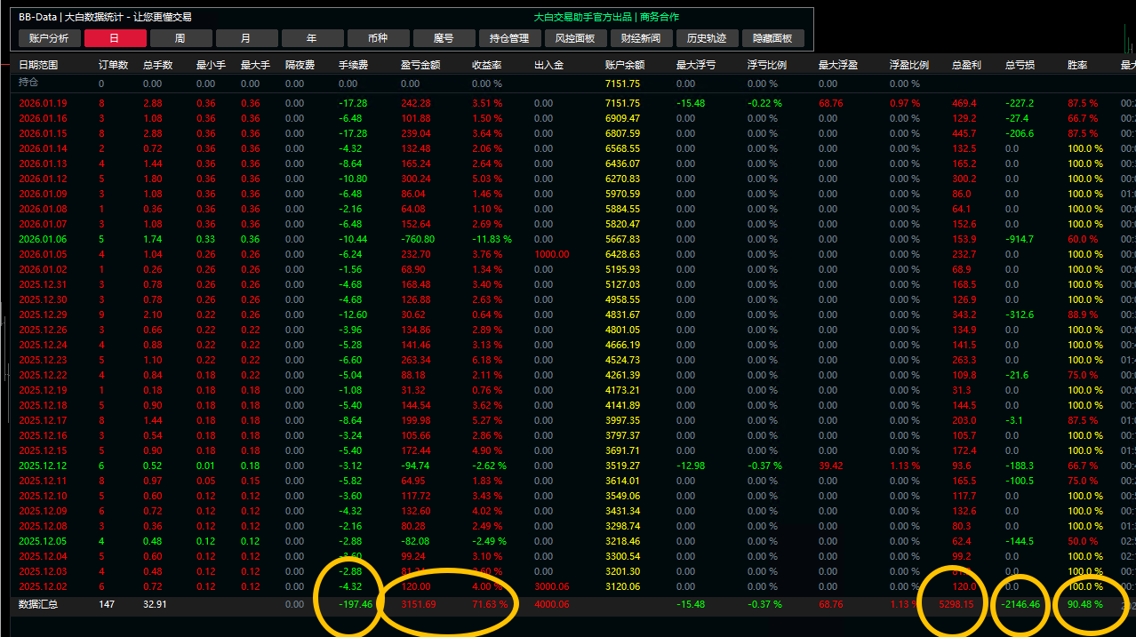Click the 隔夜费 column header
Image resolution: width=1136 pixels, height=637 pixels.
[x=300, y=65]
